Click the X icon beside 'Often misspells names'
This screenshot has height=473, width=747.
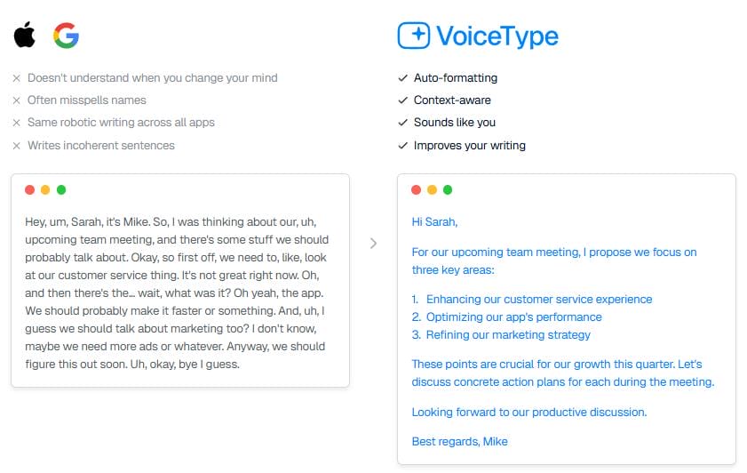coord(16,100)
